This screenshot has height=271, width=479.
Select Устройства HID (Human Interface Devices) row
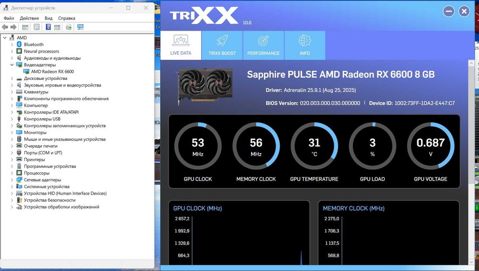pos(65,193)
